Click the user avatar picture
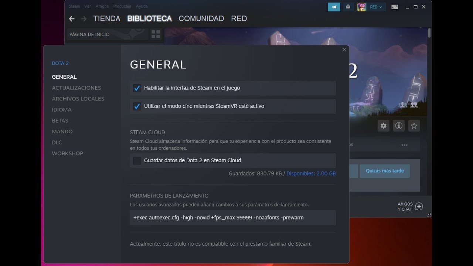Screen dimensions: 473x266 click(x=362, y=7)
